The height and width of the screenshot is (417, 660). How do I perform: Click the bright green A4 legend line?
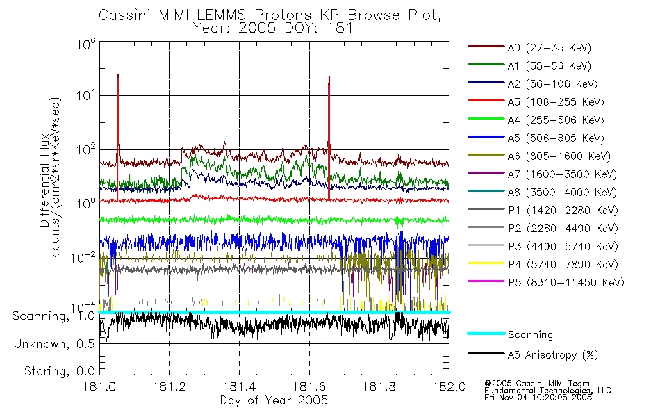[x=486, y=119]
